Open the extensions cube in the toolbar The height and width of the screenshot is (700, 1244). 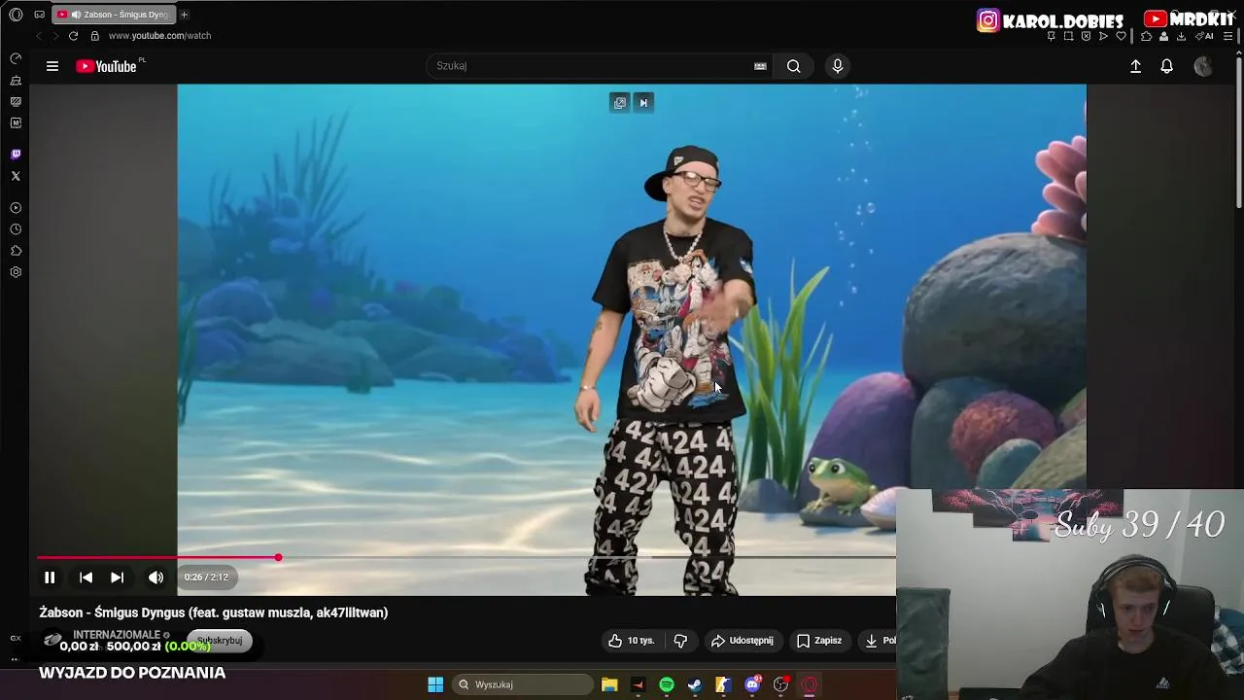click(x=1146, y=36)
